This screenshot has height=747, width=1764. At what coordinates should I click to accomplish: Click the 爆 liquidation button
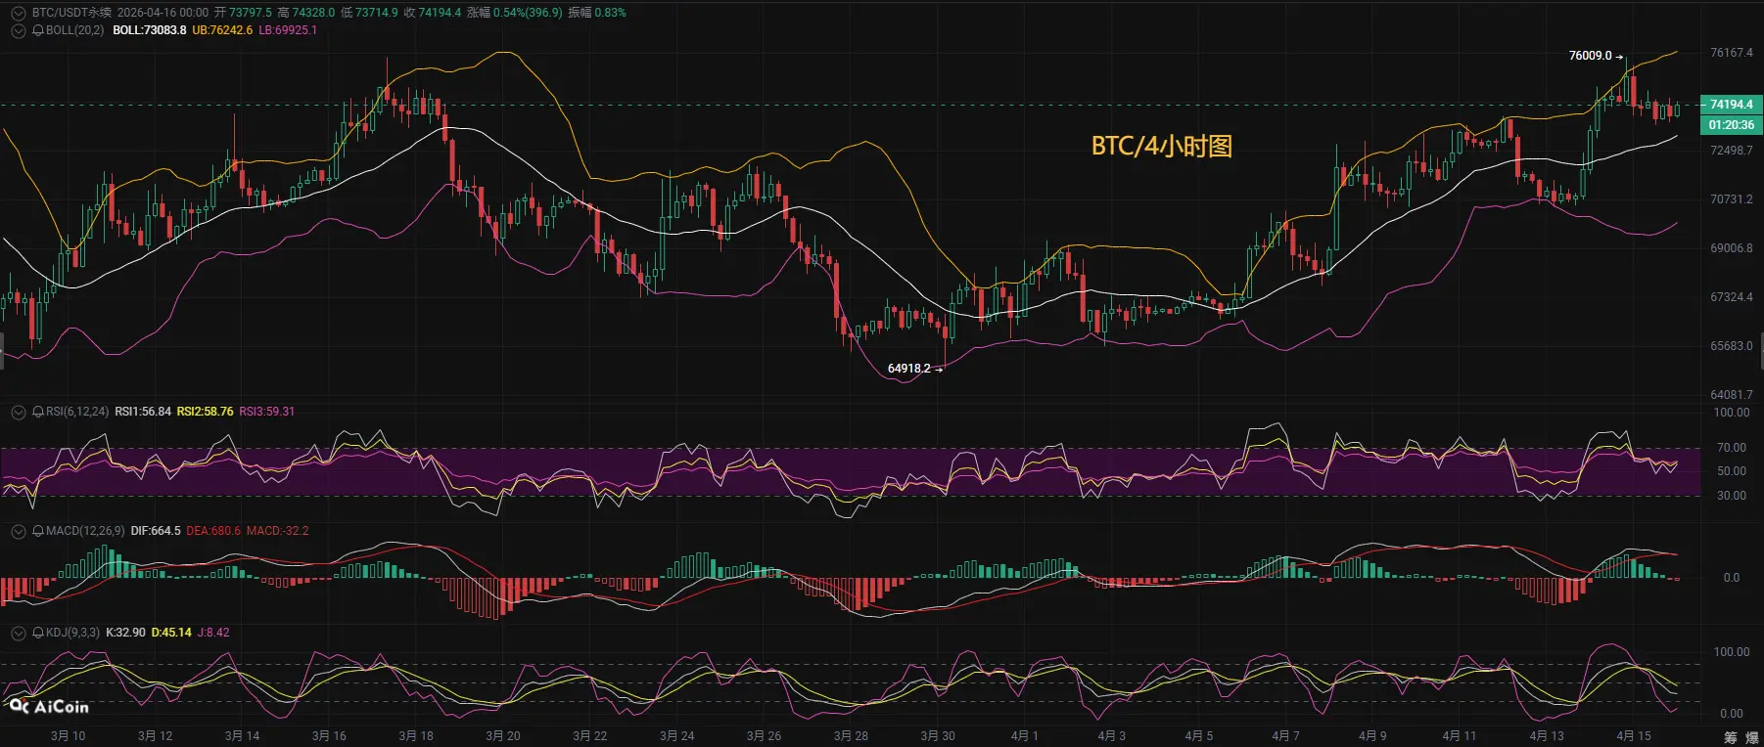click(1752, 737)
